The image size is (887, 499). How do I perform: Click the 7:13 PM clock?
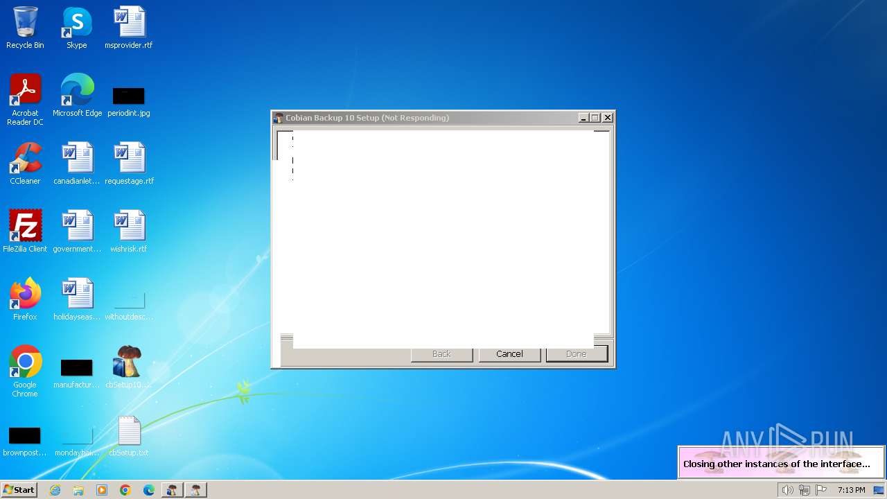[851, 490]
